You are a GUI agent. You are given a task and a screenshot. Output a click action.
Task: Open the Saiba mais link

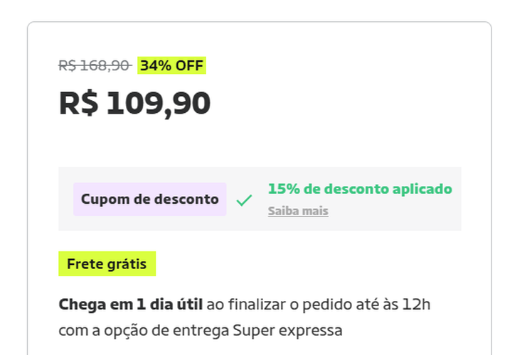(x=298, y=211)
